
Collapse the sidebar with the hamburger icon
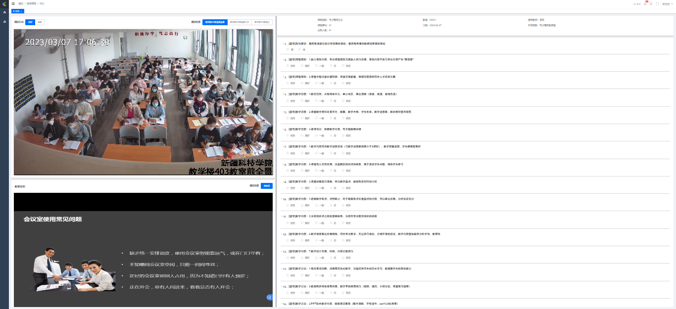13,3
